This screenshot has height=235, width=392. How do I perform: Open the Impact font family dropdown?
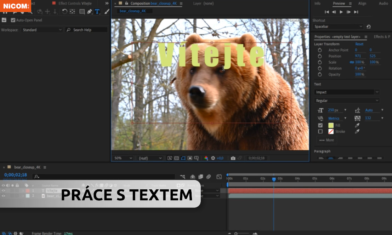[347, 92]
